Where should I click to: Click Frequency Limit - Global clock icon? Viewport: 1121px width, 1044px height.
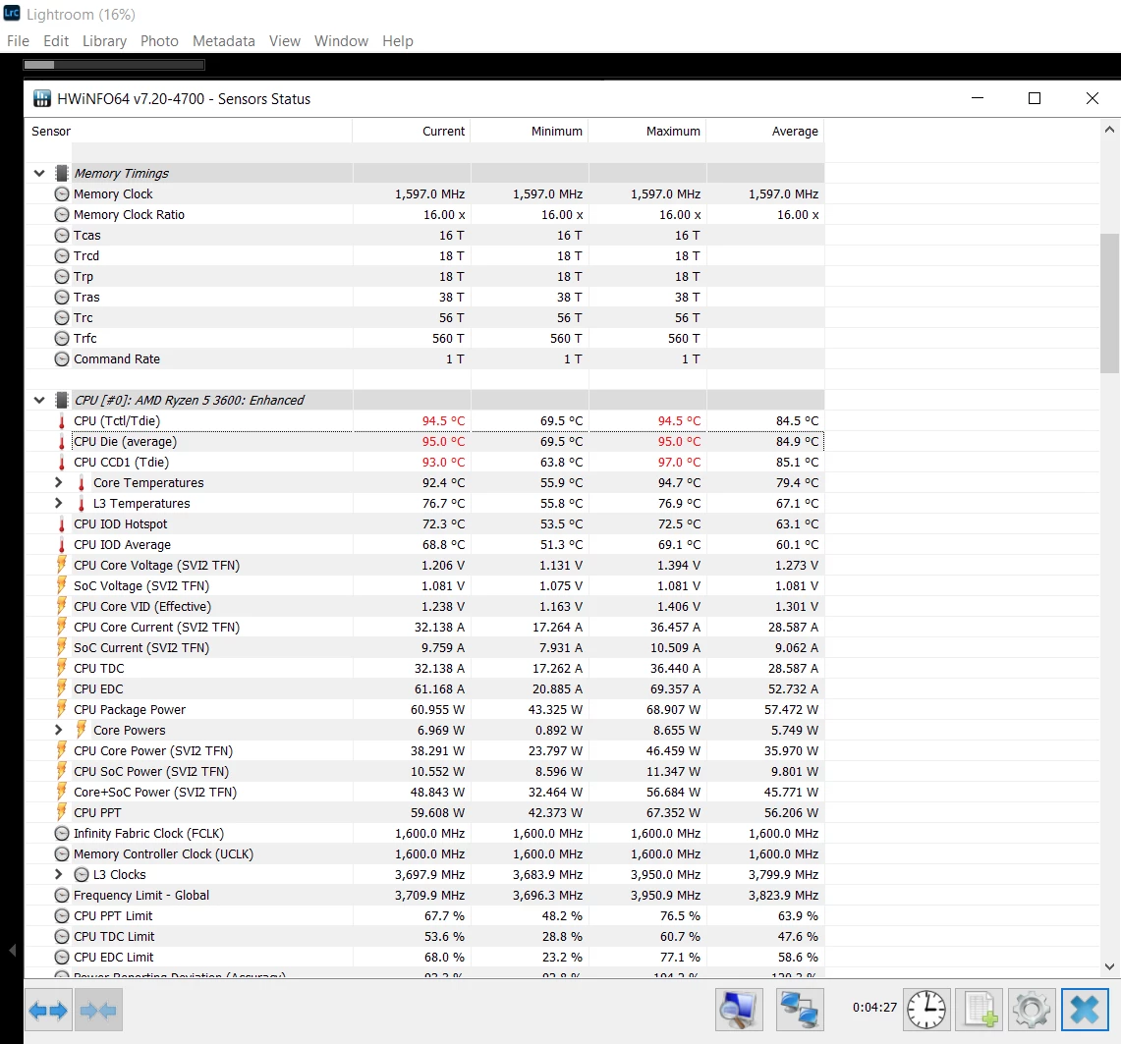click(x=62, y=895)
